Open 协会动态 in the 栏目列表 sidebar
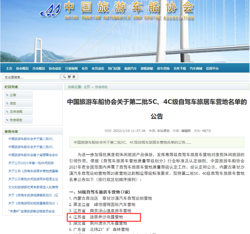 click(18, 120)
